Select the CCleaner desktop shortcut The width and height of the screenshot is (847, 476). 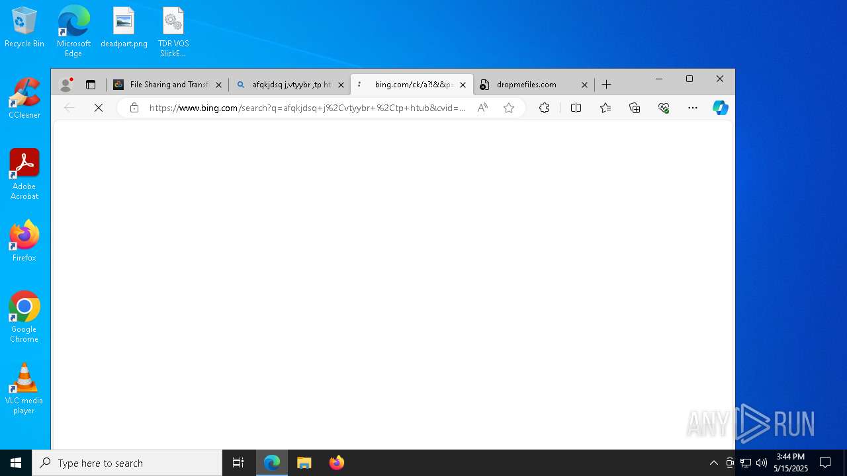point(24,99)
